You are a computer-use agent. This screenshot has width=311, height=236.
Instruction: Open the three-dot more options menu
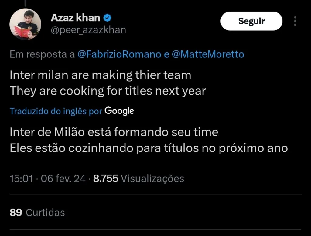click(x=295, y=21)
